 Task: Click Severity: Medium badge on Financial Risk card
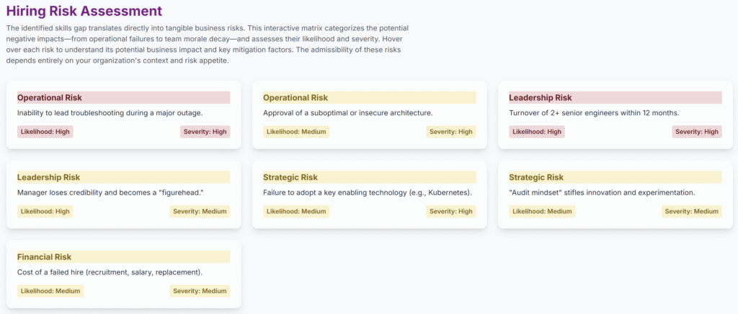tap(200, 291)
